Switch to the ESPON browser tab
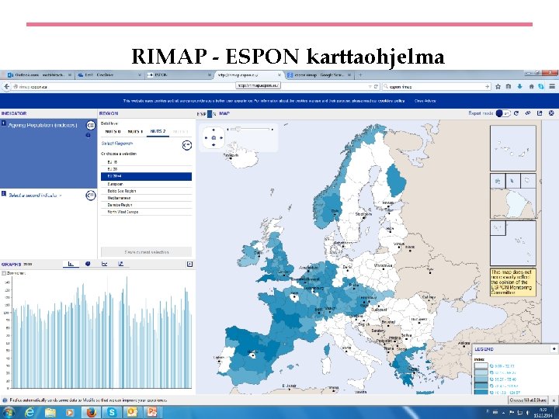 pos(179,74)
